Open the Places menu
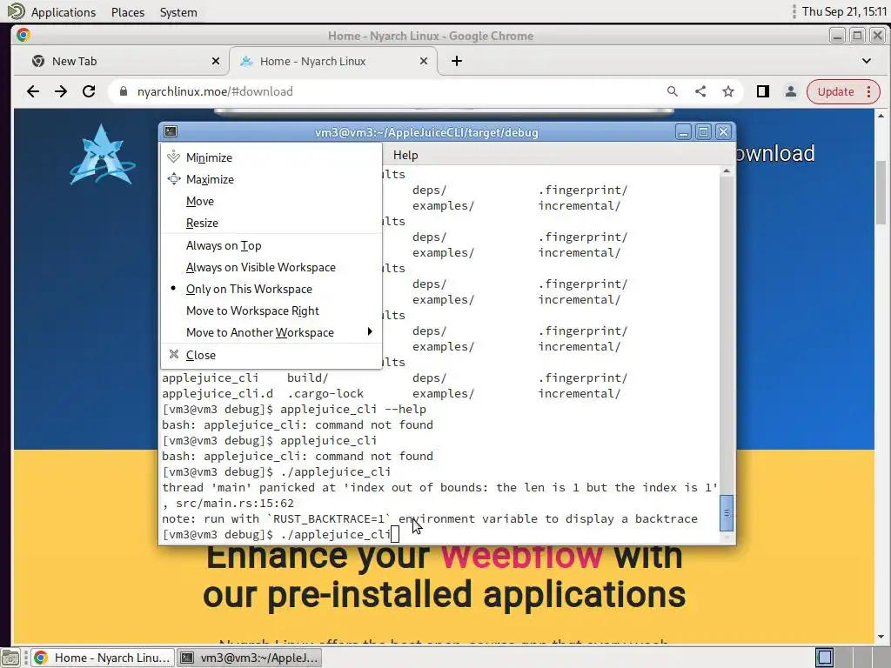Screen dimensions: 891x668 (x=128, y=12)
